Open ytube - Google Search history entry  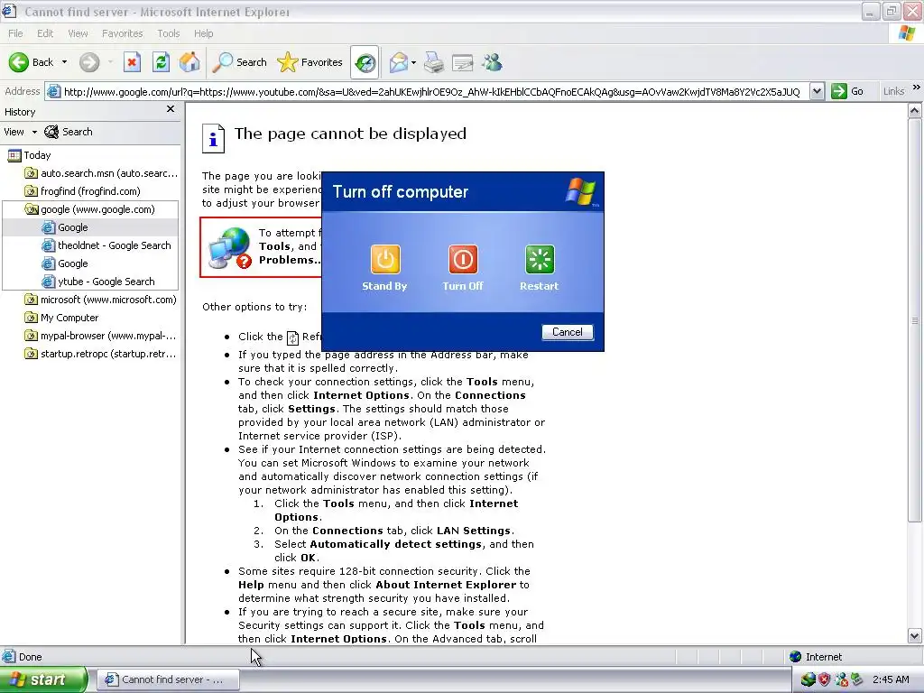click(98, 282)
